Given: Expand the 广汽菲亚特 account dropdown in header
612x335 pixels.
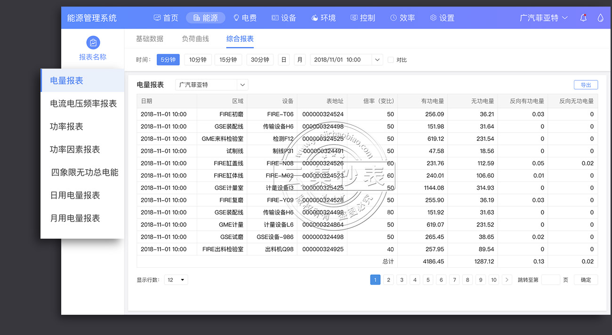Looking at the screenshot, I should coord(544,18).
